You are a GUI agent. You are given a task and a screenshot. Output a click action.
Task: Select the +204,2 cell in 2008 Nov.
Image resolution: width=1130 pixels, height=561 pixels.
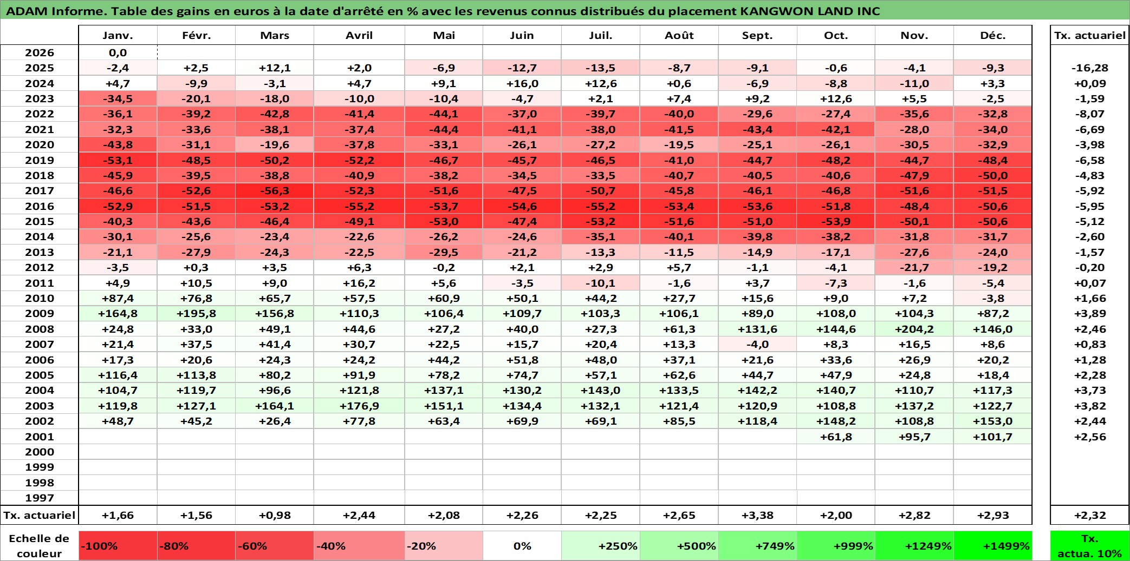click(914, 329)
